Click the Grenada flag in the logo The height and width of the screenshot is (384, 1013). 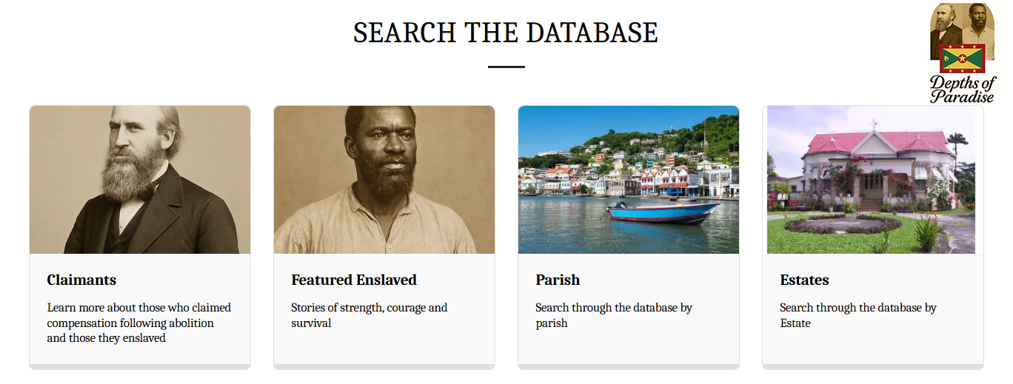(x=962, y=58)
